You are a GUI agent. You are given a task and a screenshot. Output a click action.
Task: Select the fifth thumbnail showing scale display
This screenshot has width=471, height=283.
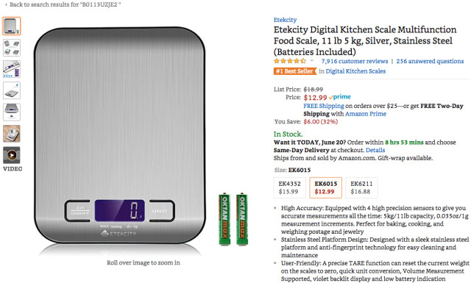12,112
